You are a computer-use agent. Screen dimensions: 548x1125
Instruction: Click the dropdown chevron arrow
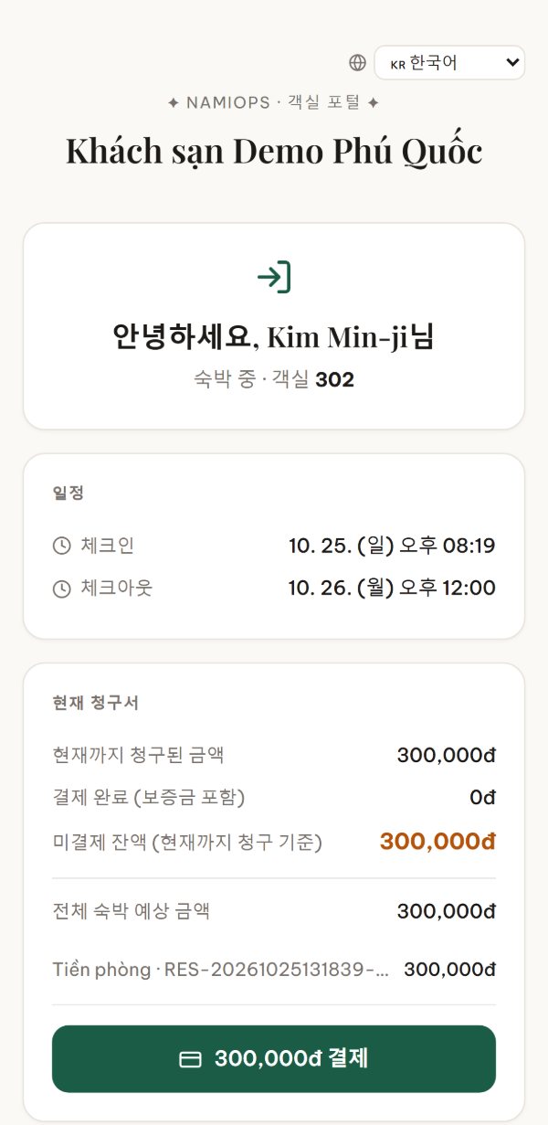511,63
